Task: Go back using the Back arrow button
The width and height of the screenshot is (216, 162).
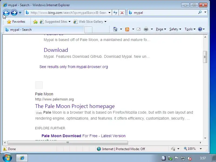Action: coord(6,13)
